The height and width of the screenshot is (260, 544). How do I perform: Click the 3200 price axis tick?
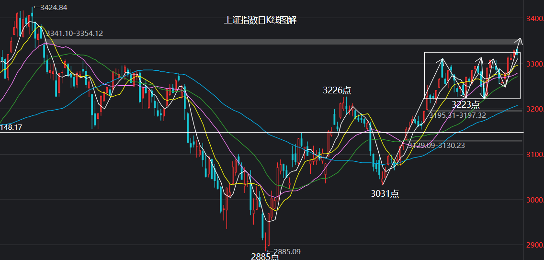pos(534,109)
